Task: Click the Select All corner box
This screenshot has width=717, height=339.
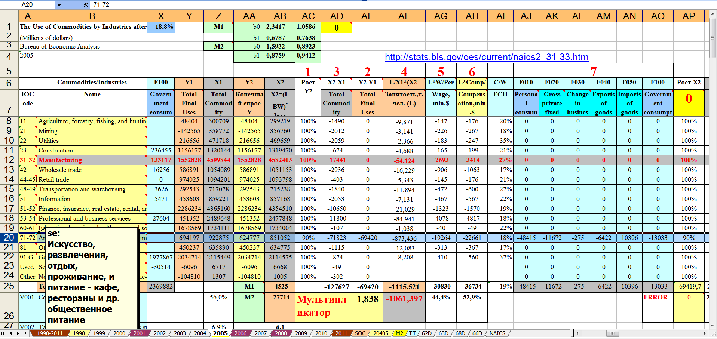Action: 9,16
